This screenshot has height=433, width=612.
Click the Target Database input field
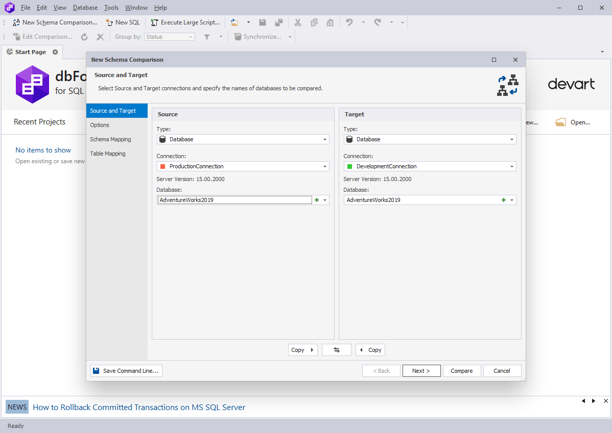421,200
